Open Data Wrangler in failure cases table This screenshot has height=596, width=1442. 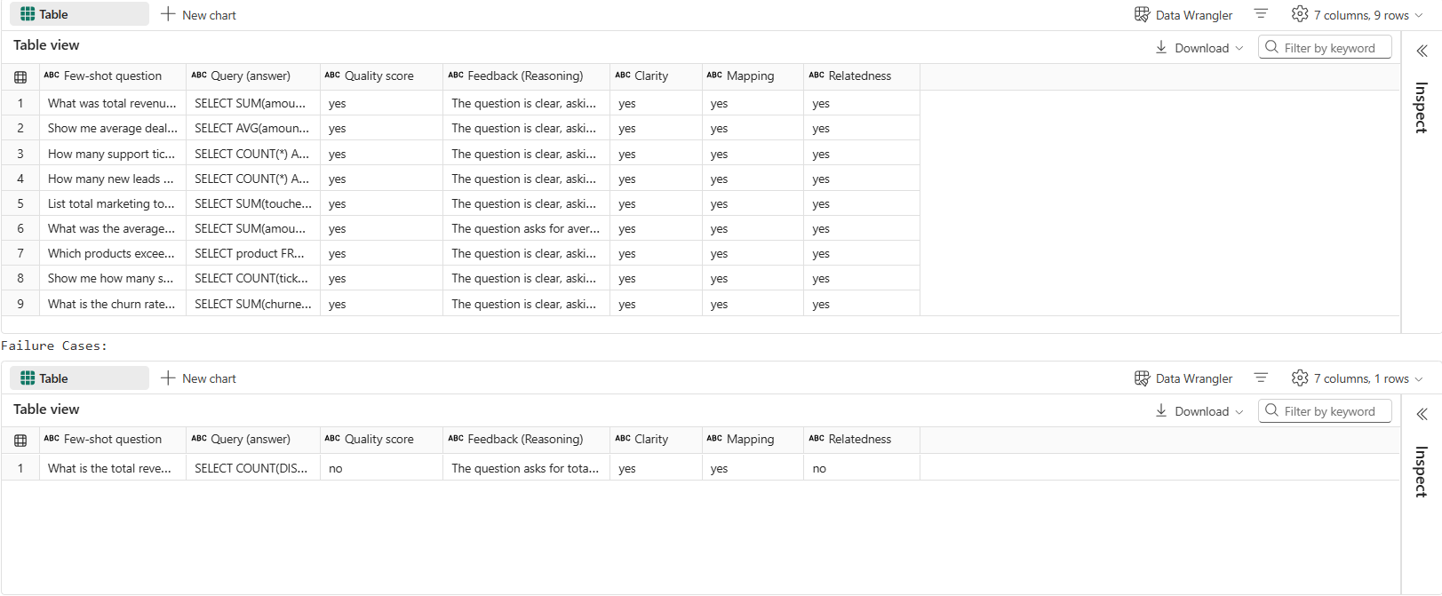point(1183,378)
